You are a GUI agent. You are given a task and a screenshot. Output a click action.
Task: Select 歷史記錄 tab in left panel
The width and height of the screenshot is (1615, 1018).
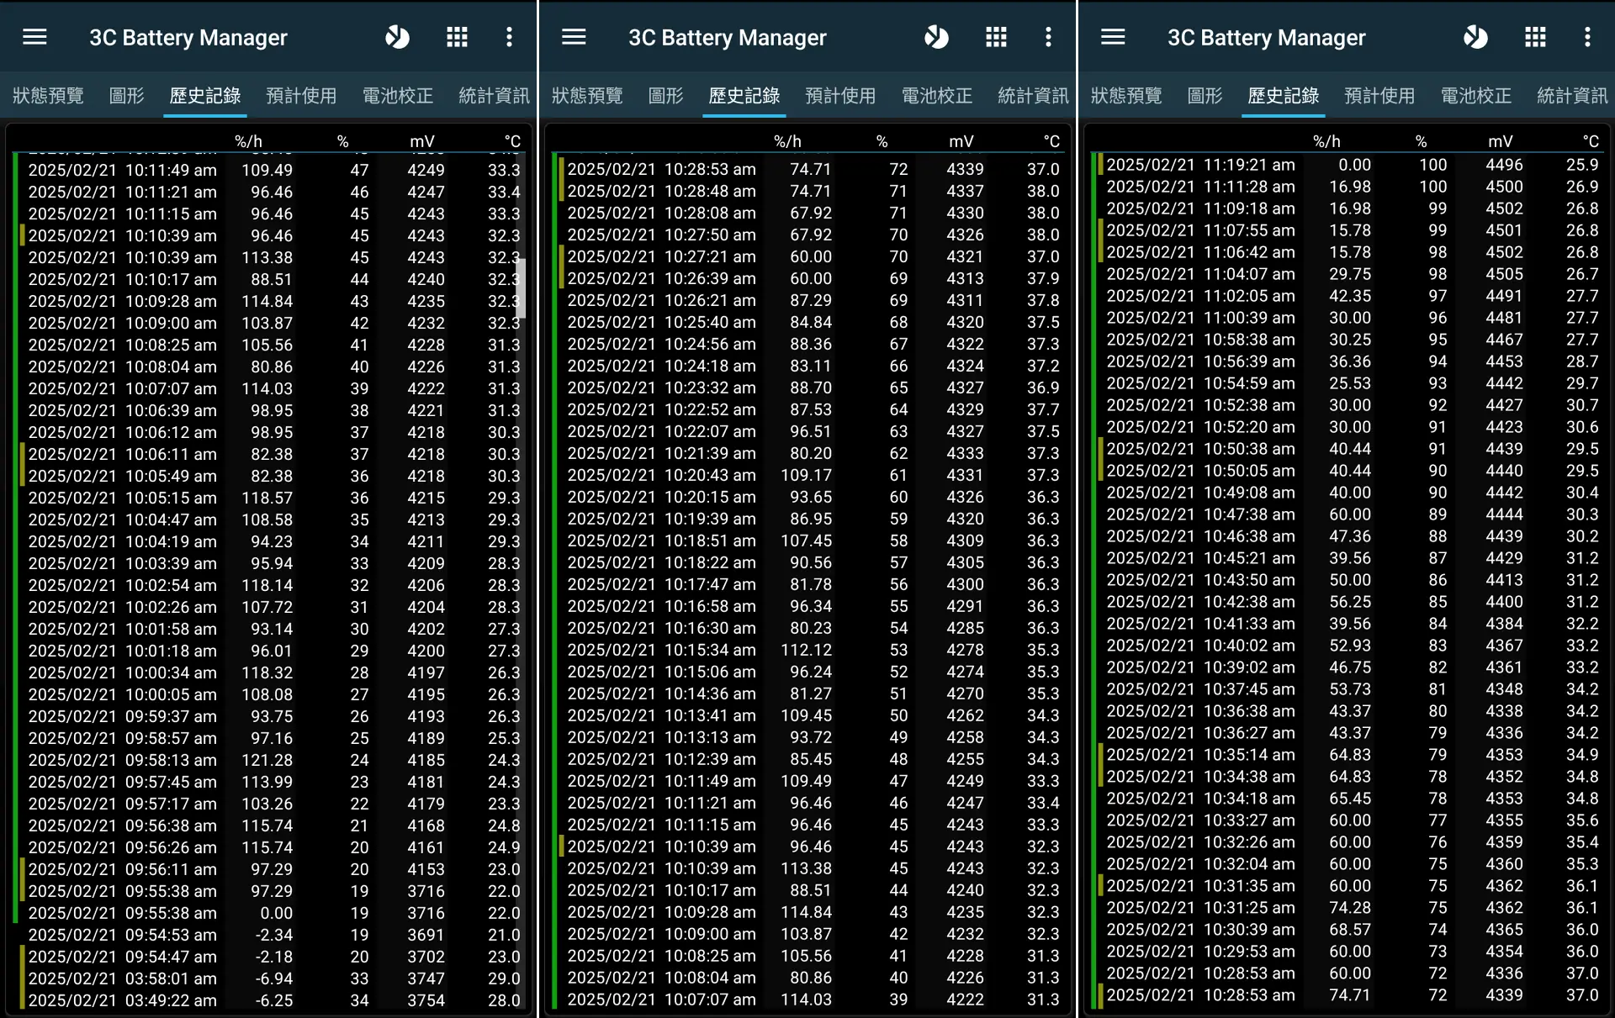205,96
